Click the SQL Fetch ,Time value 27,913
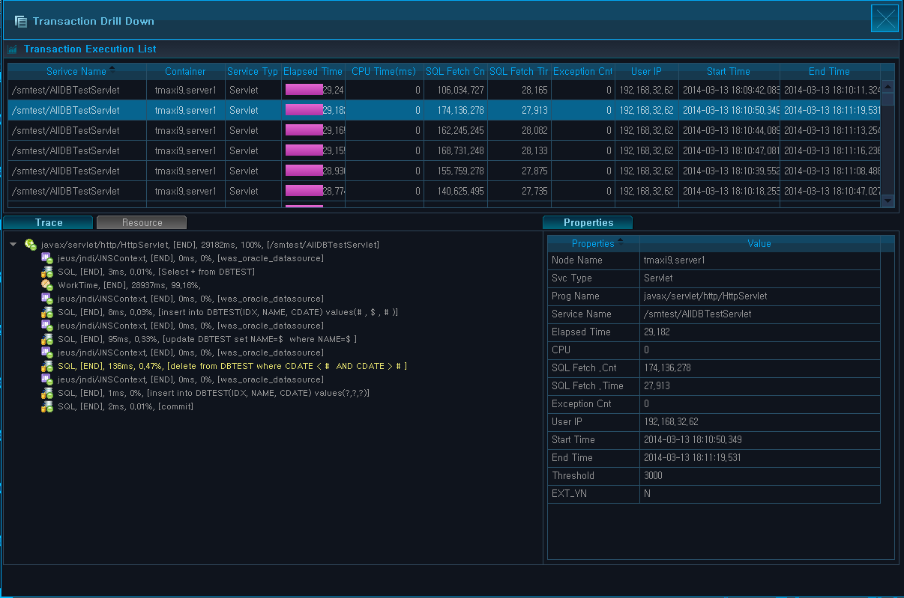Image resolution: width=904 pixels, height=598 pixels. coord(657,386)
